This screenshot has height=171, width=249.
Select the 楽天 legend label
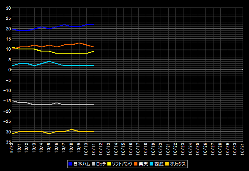(143, 164)
